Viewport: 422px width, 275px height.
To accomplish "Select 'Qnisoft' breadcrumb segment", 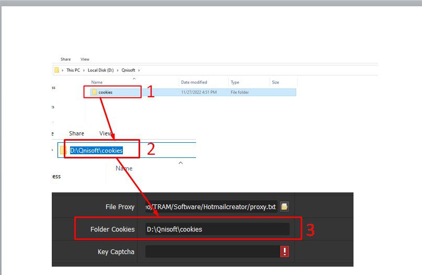I will point(128,70).
